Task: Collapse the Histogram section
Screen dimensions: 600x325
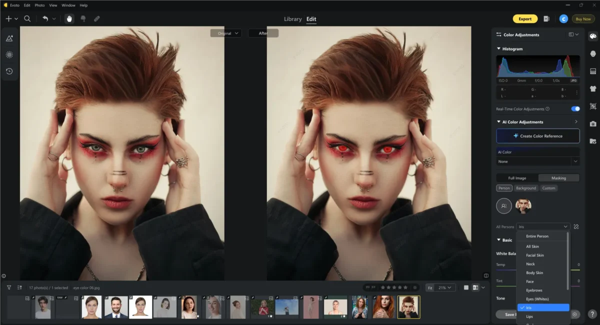Action: point(498,49)
